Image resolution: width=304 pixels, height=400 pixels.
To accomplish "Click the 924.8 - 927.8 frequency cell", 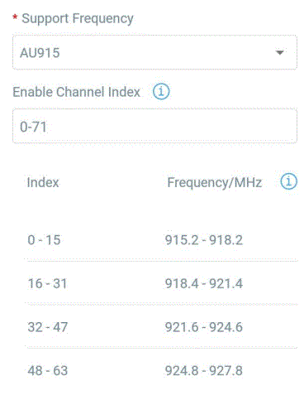I will (x=204, y=370).
